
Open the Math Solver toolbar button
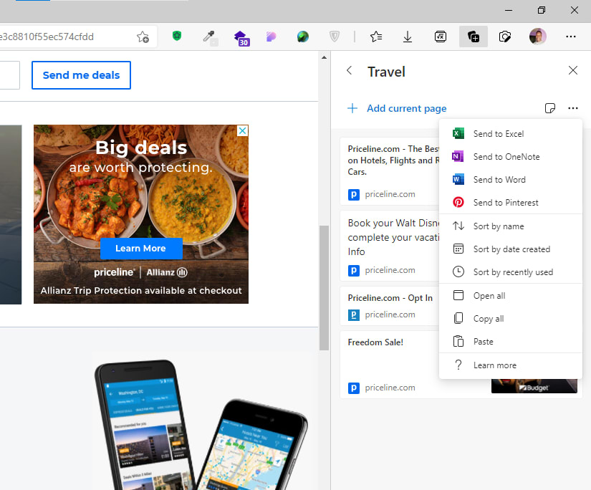441,37
